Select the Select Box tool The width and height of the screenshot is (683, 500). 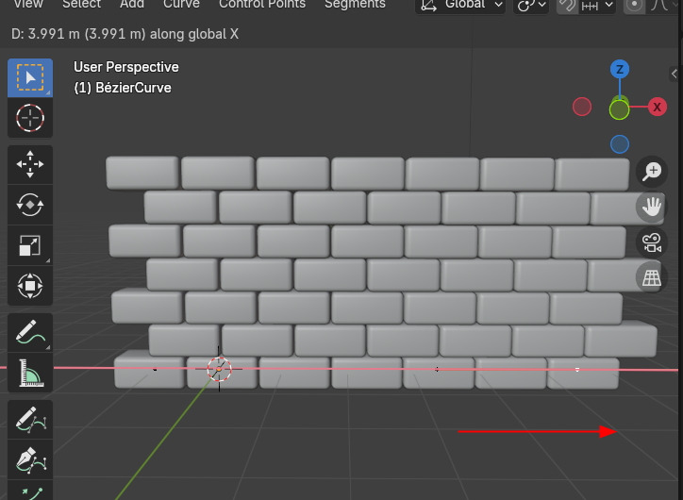tap(30, 78)
